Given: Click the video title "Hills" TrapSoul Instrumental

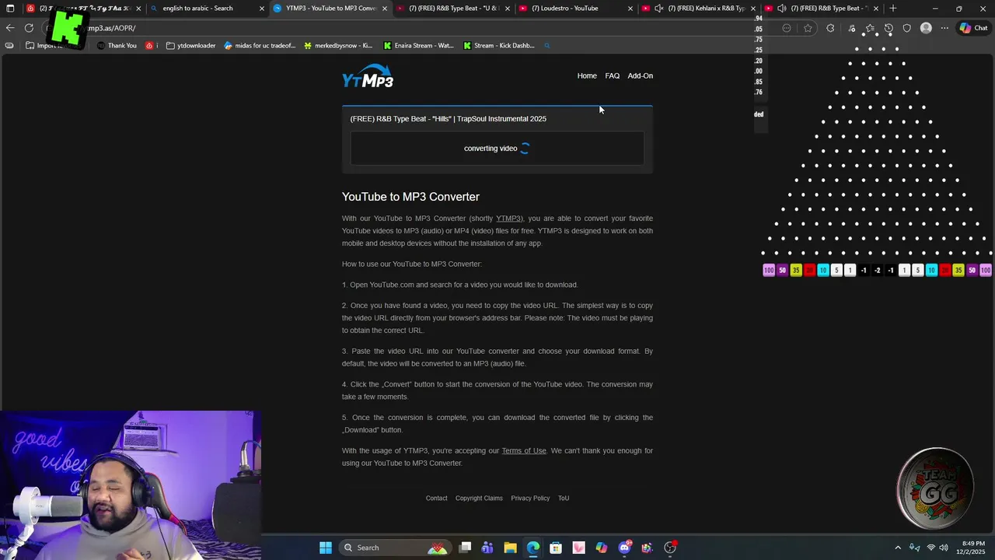Looking at the screenshot, I should coord(448,119).
